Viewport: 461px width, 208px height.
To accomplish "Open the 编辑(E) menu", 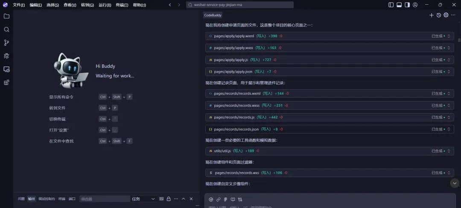I will tap(35, 5).
